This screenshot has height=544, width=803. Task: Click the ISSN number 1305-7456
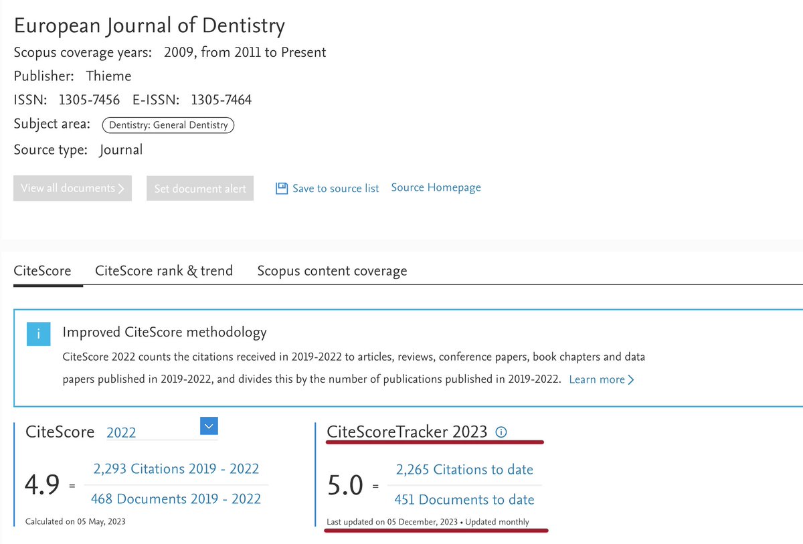[x=89, y=100]
